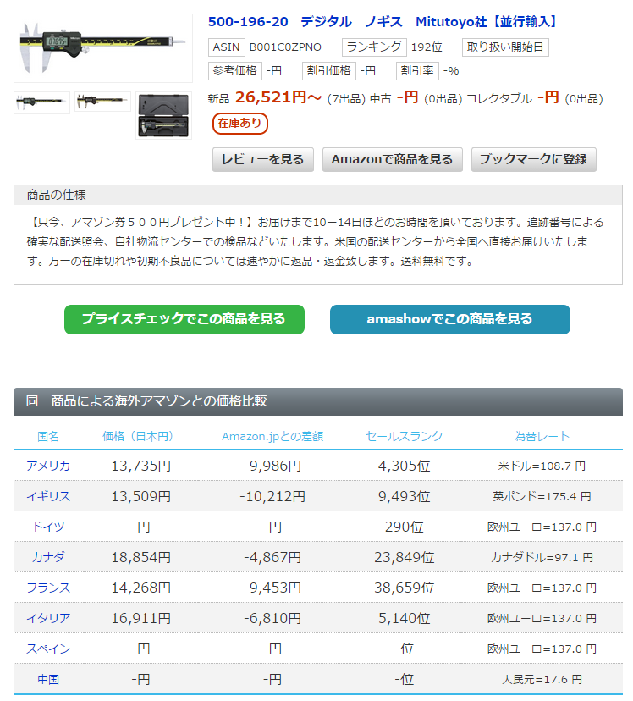Click the main caliper product image
633x701 pixels.
point(103,47)
